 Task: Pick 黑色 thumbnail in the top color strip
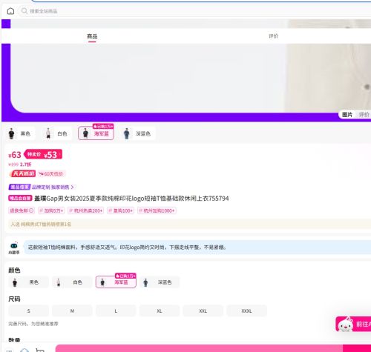20,133
